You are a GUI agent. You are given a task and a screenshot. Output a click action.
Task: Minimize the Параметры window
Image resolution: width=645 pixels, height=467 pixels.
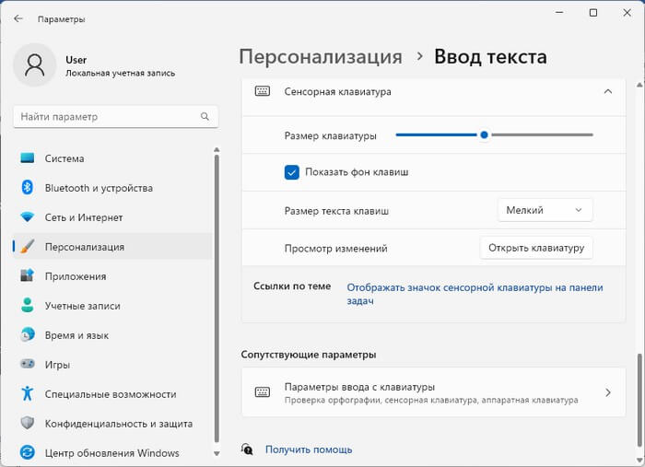pos(559,13)
